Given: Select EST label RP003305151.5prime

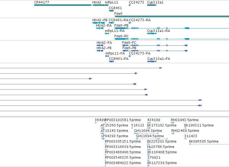Looking at the screenshot, I should (123, 141).
